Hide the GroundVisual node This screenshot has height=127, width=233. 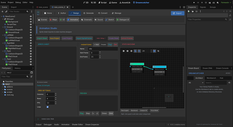tap(31, 32)
